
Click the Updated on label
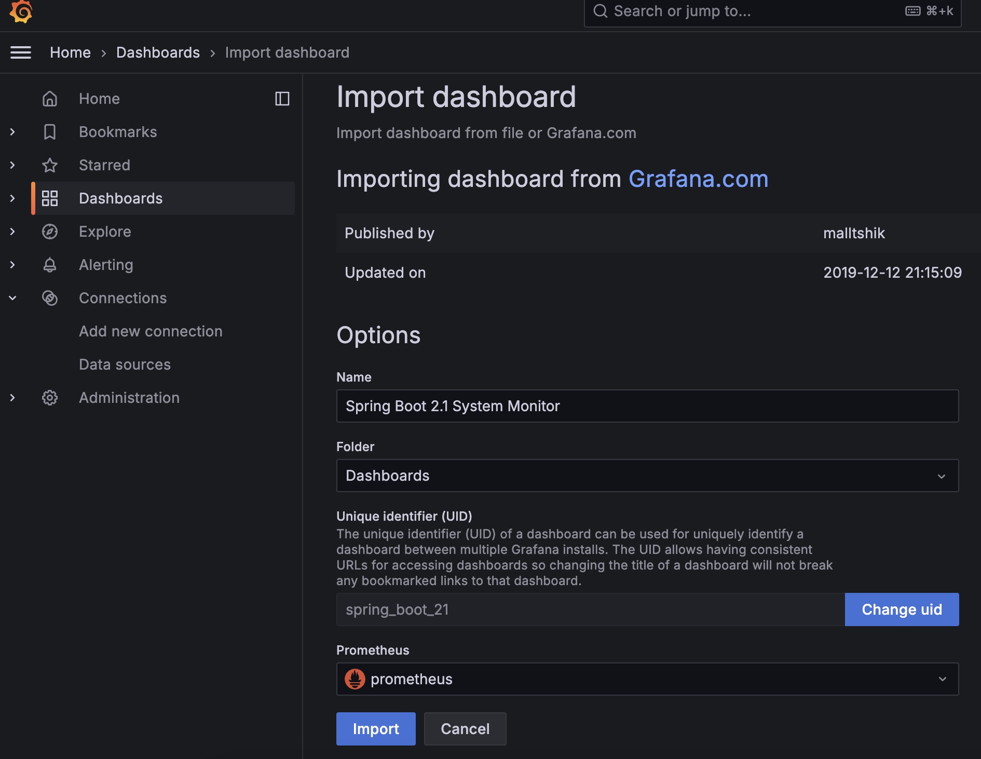click(x=385, y=273)
